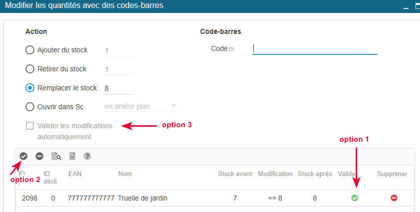Click into the Code barcode input field
The image size is (420, 212).
(x=314, y=48)
